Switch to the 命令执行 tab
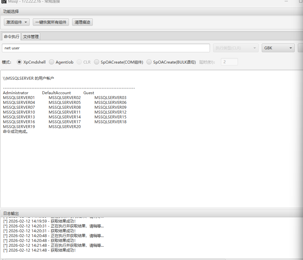This screenshot has width=303, height=260. pyautogui.click(x=12, y=36)
